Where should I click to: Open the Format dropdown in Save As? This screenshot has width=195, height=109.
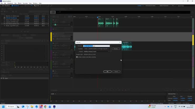click(96, 51)
